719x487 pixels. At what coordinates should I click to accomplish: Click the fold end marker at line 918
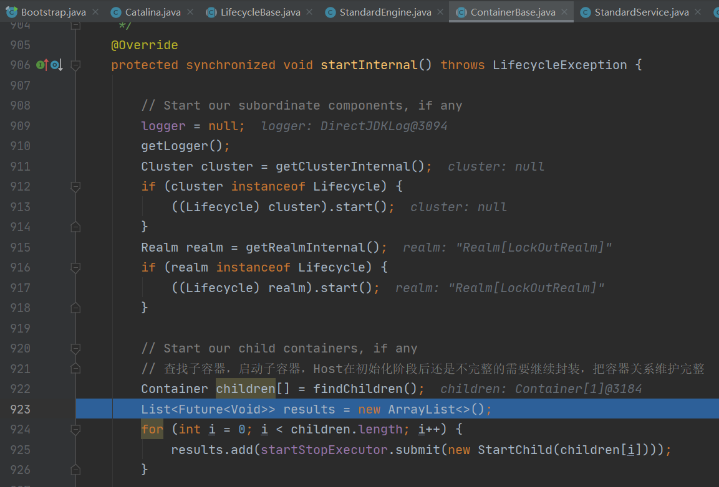[x=75, y=308]
